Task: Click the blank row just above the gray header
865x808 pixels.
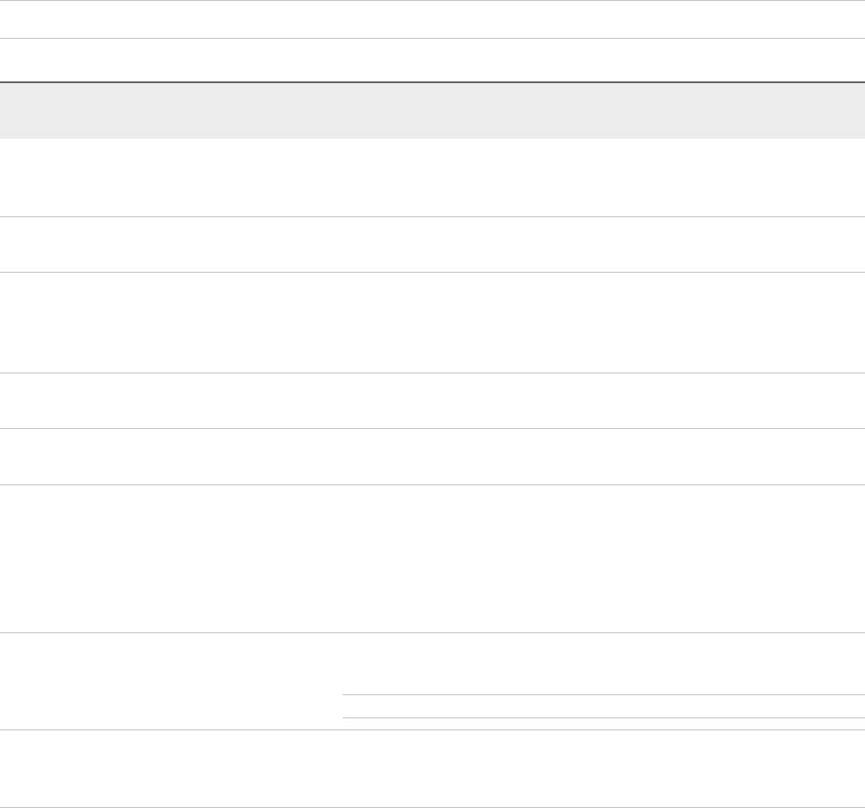Action: [x=432, y=60]
